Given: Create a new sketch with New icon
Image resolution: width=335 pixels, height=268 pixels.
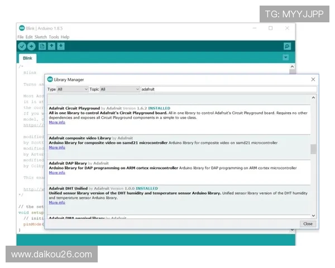Looking at the screenshot, I should 42,46.
